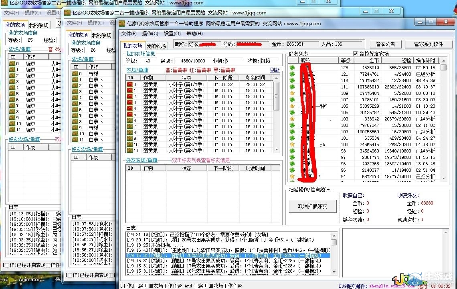Screen dimensions: 457x289
Task: Click the log panel scrollbar up arrow
Action: 334,235
